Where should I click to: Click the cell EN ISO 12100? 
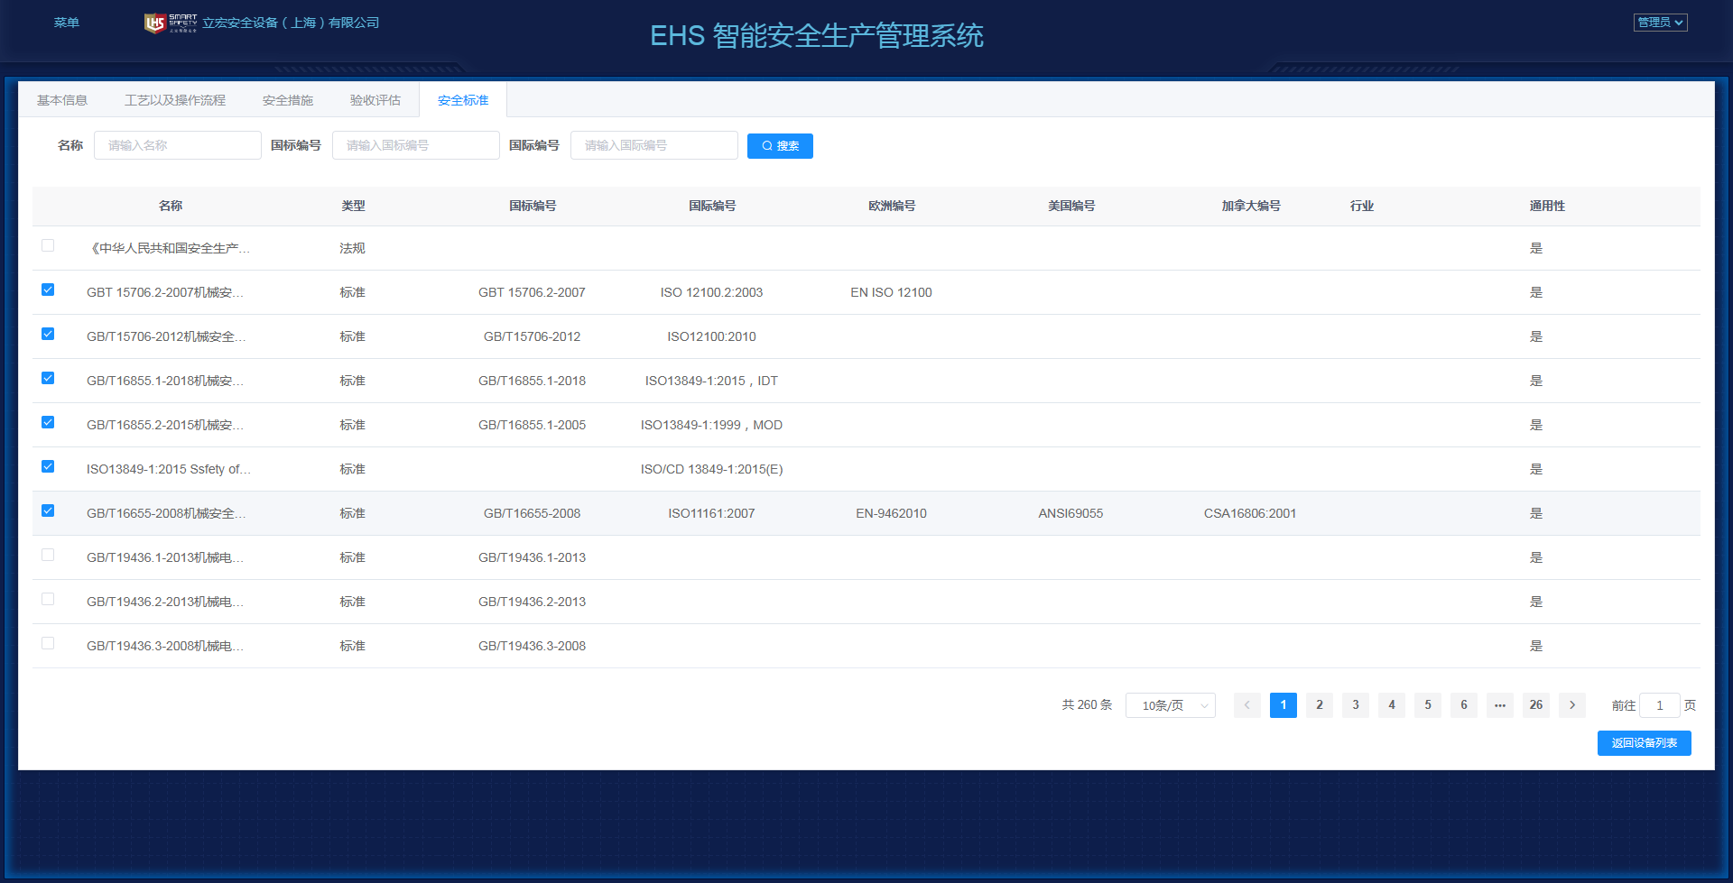[x=891, y=292]
